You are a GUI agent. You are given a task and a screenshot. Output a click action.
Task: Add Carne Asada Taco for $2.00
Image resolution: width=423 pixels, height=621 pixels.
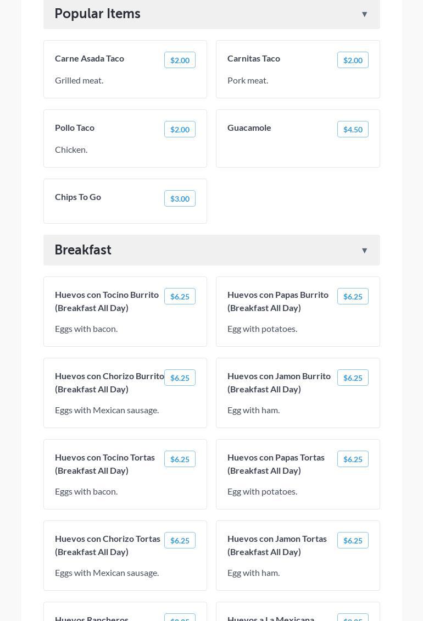180,60
